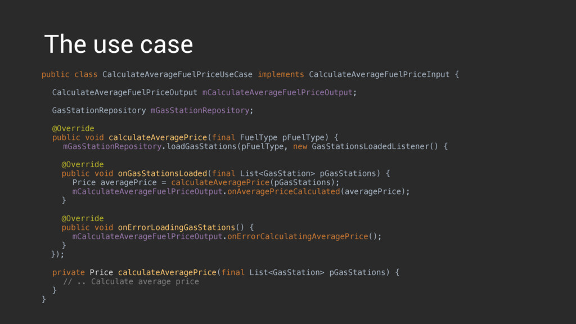Click 'List<GasStation>' in onGasStationsLoaded signature
The width and height of the screenshot is (576, 324).
[277, 173]
